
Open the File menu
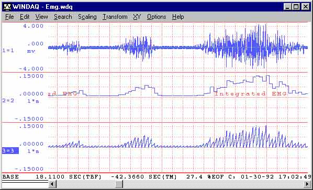[x=9, y=17]
